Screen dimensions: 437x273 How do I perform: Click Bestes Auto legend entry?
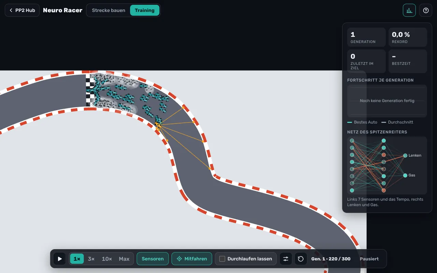362,122
